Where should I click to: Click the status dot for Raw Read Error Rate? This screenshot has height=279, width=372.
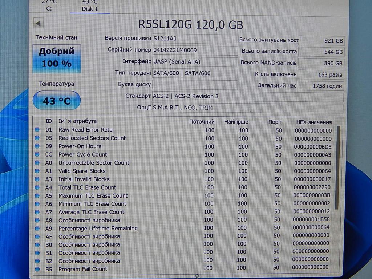tap(37, 130)
